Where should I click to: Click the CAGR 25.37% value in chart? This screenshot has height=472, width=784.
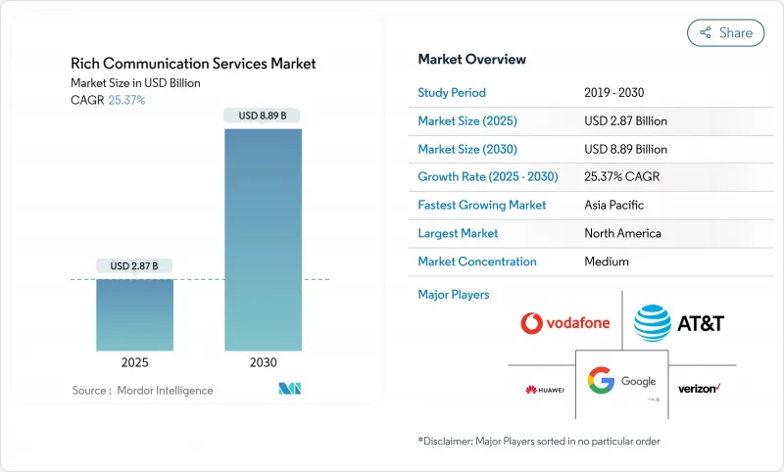(125, 100)
